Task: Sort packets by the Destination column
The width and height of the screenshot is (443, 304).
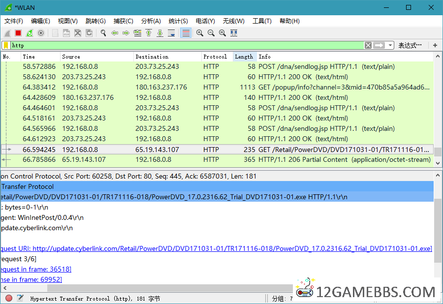Action: pos(167,57)
